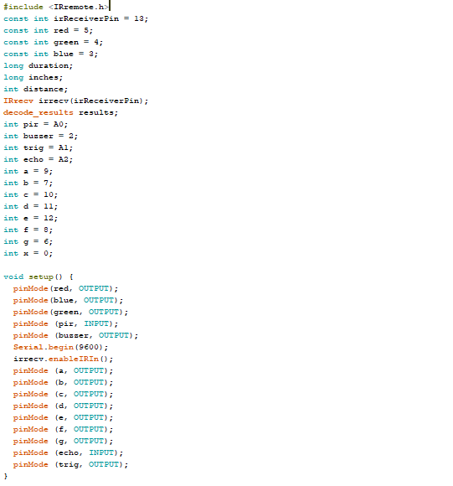The height and width of the screenshot is (486, 453).
Task: Click 'pinMode (echo, INPUT);' line
Action: pyautogui.click(x=68, y=452)
